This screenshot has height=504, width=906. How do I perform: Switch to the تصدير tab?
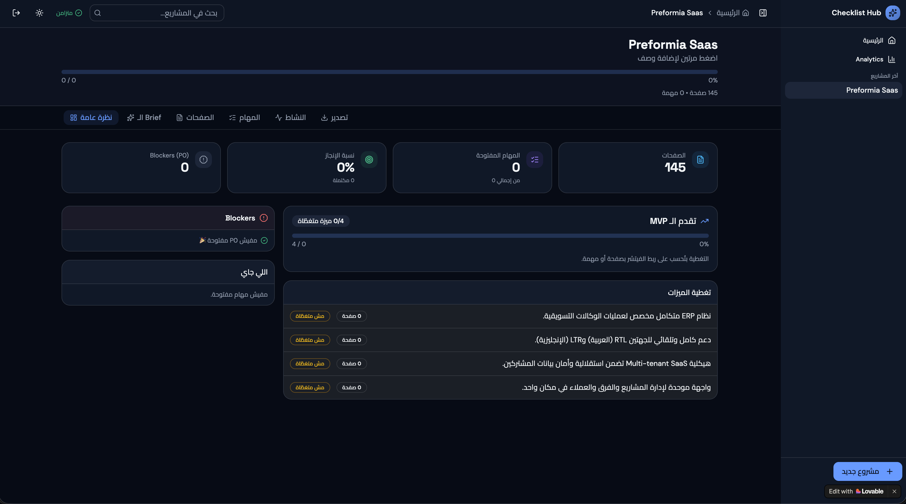[334, 118]
